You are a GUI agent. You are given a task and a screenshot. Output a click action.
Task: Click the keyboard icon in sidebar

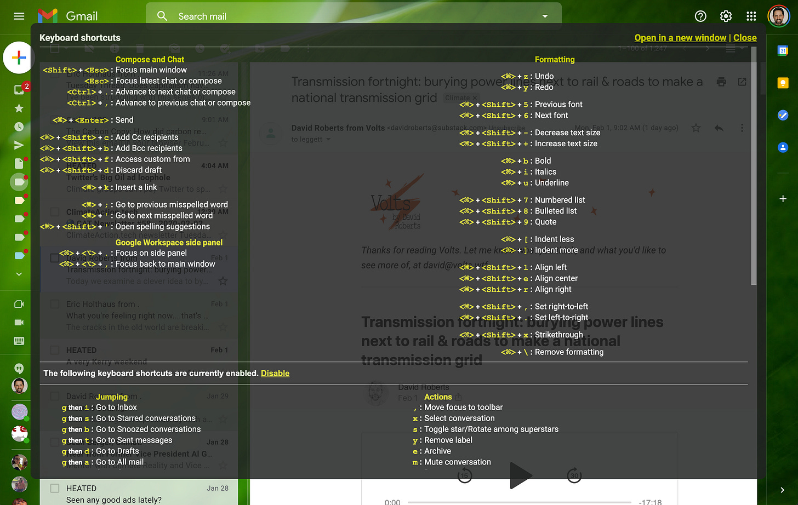tap(19, 341)
